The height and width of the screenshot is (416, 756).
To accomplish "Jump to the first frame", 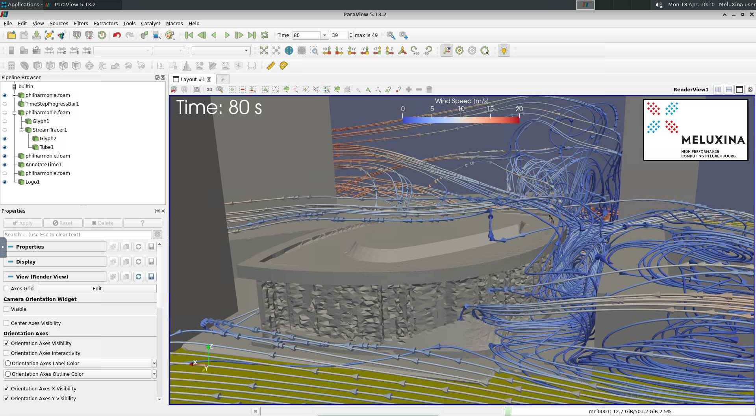I will (x=189, y=35).
